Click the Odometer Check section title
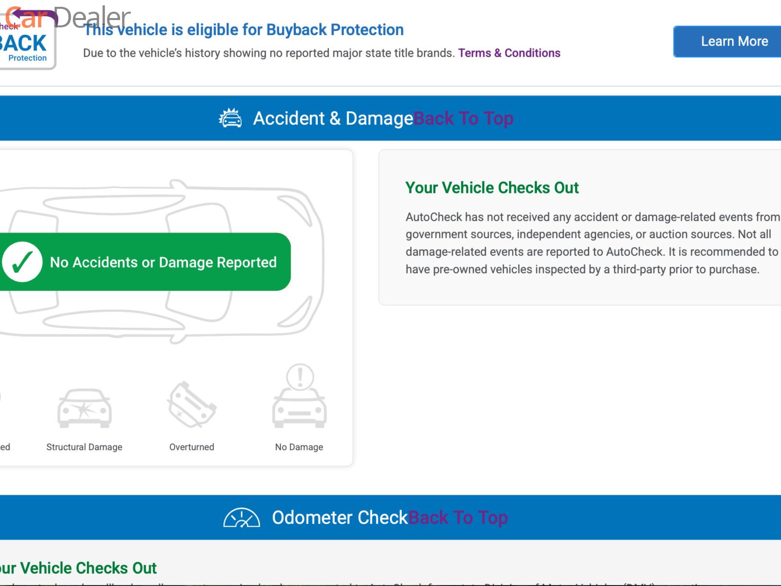Viewport: 781px width, 586px height. click(x=339, y=518)
